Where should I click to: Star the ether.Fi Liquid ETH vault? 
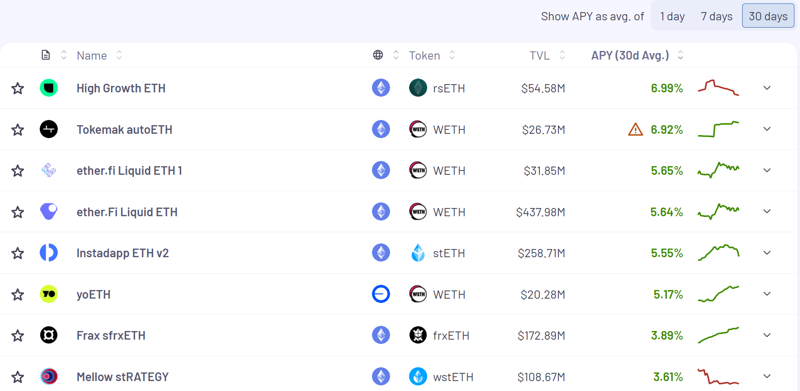pos(18,212)
